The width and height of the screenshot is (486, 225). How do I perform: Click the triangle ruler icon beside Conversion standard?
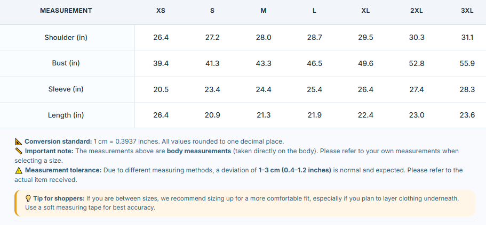(x=19, y=141)
